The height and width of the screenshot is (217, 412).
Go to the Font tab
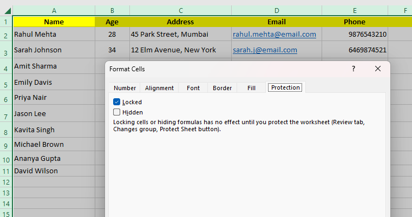[x=193, y=88]
